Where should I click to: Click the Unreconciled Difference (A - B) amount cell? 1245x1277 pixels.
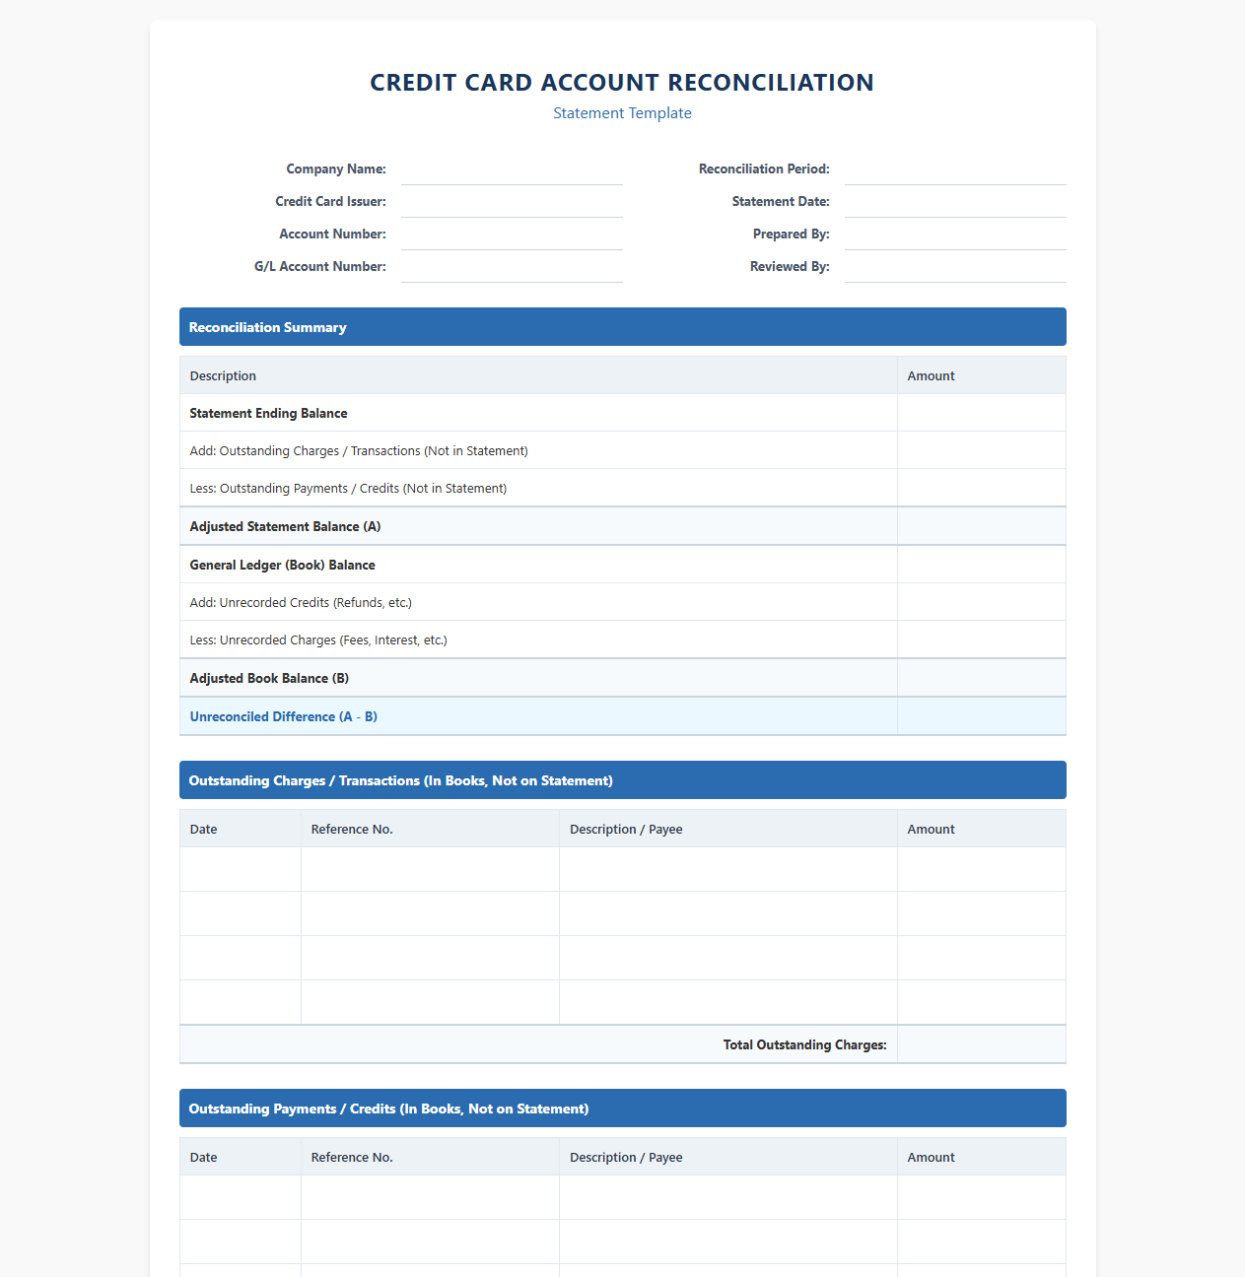(982, 716)
